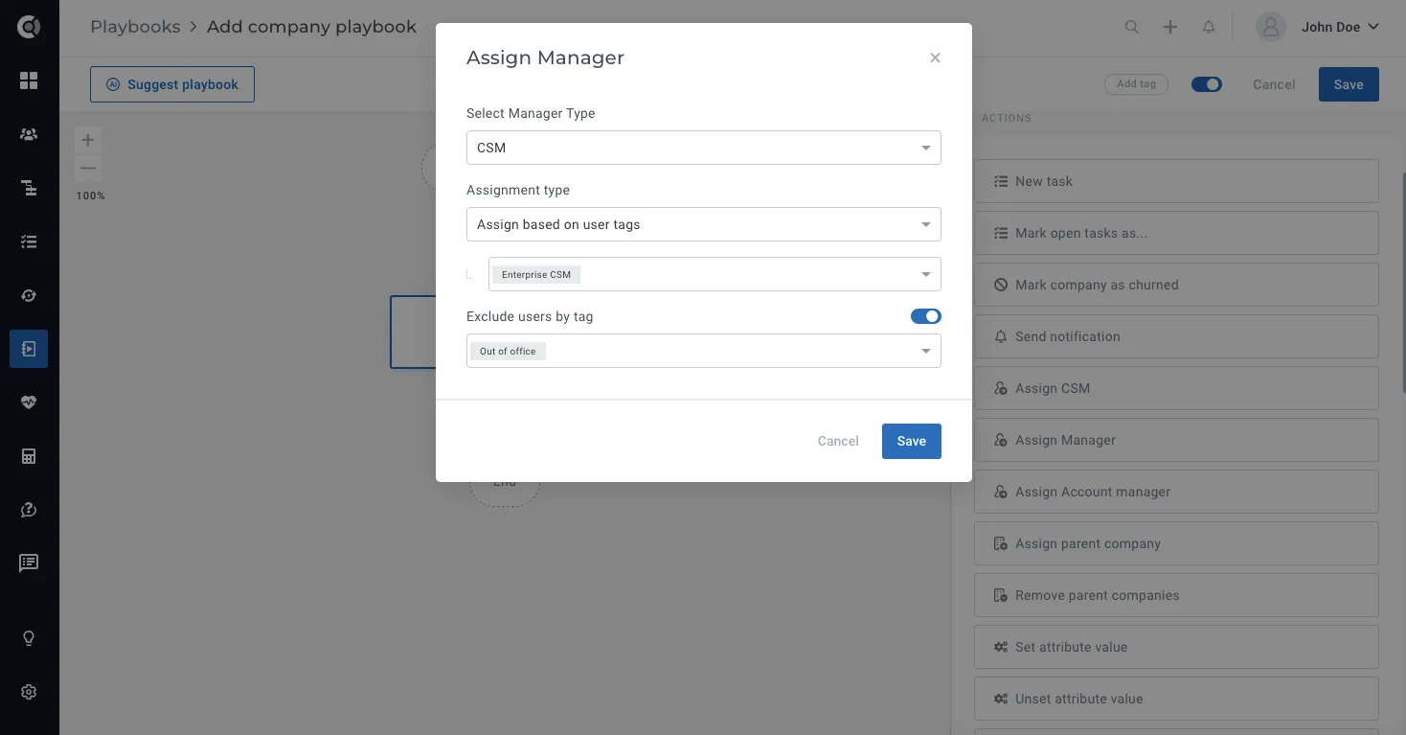The width and height of the screenshot is (1406, 735).
Task: Click the Add tag button
Action: click(x=1137, y=84)
